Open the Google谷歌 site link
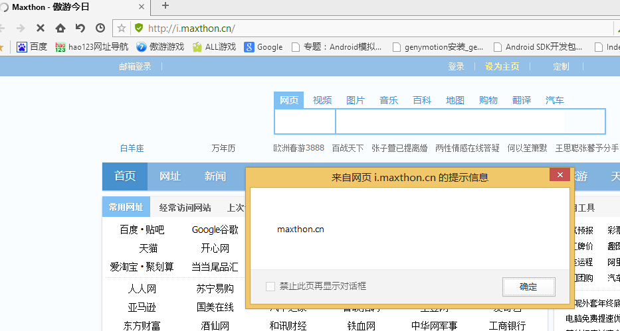This screenshot has height=331, width=620. (215, 230)
